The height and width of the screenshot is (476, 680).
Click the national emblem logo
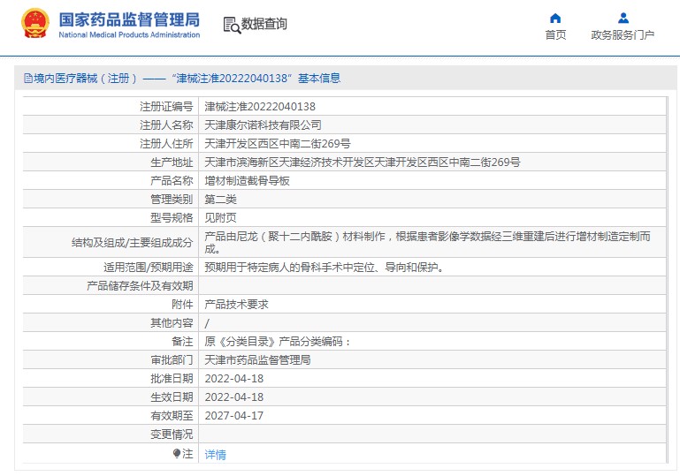click(x=35, y=23)
